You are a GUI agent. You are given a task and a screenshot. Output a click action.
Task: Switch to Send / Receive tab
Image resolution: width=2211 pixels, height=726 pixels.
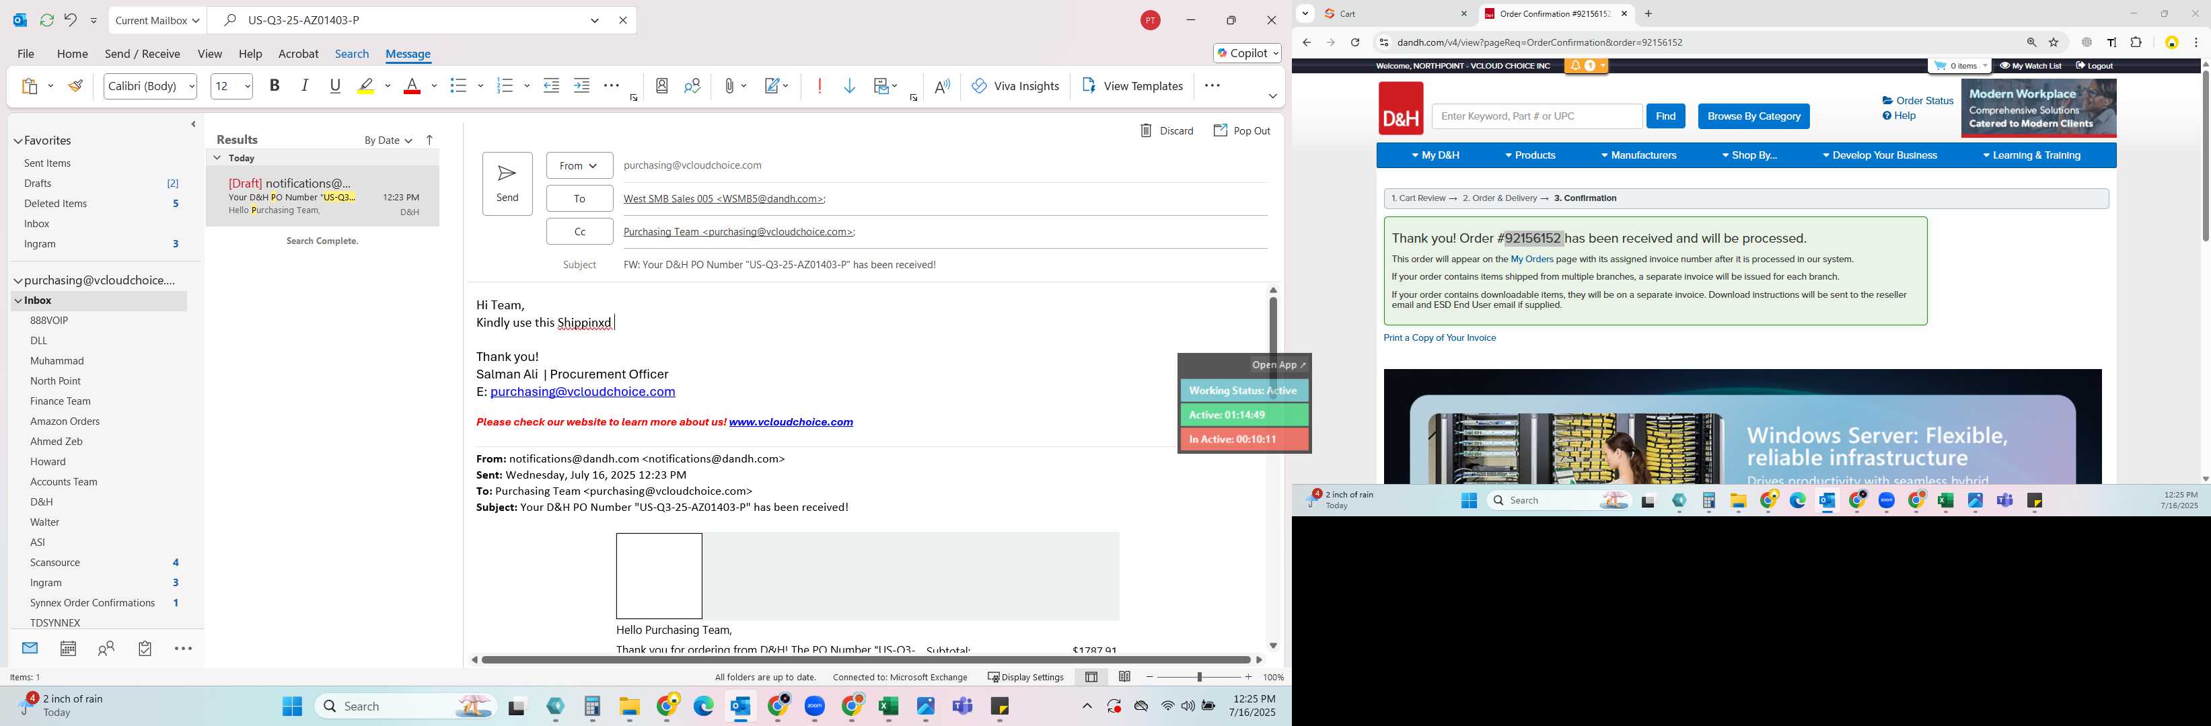(143, 54)
